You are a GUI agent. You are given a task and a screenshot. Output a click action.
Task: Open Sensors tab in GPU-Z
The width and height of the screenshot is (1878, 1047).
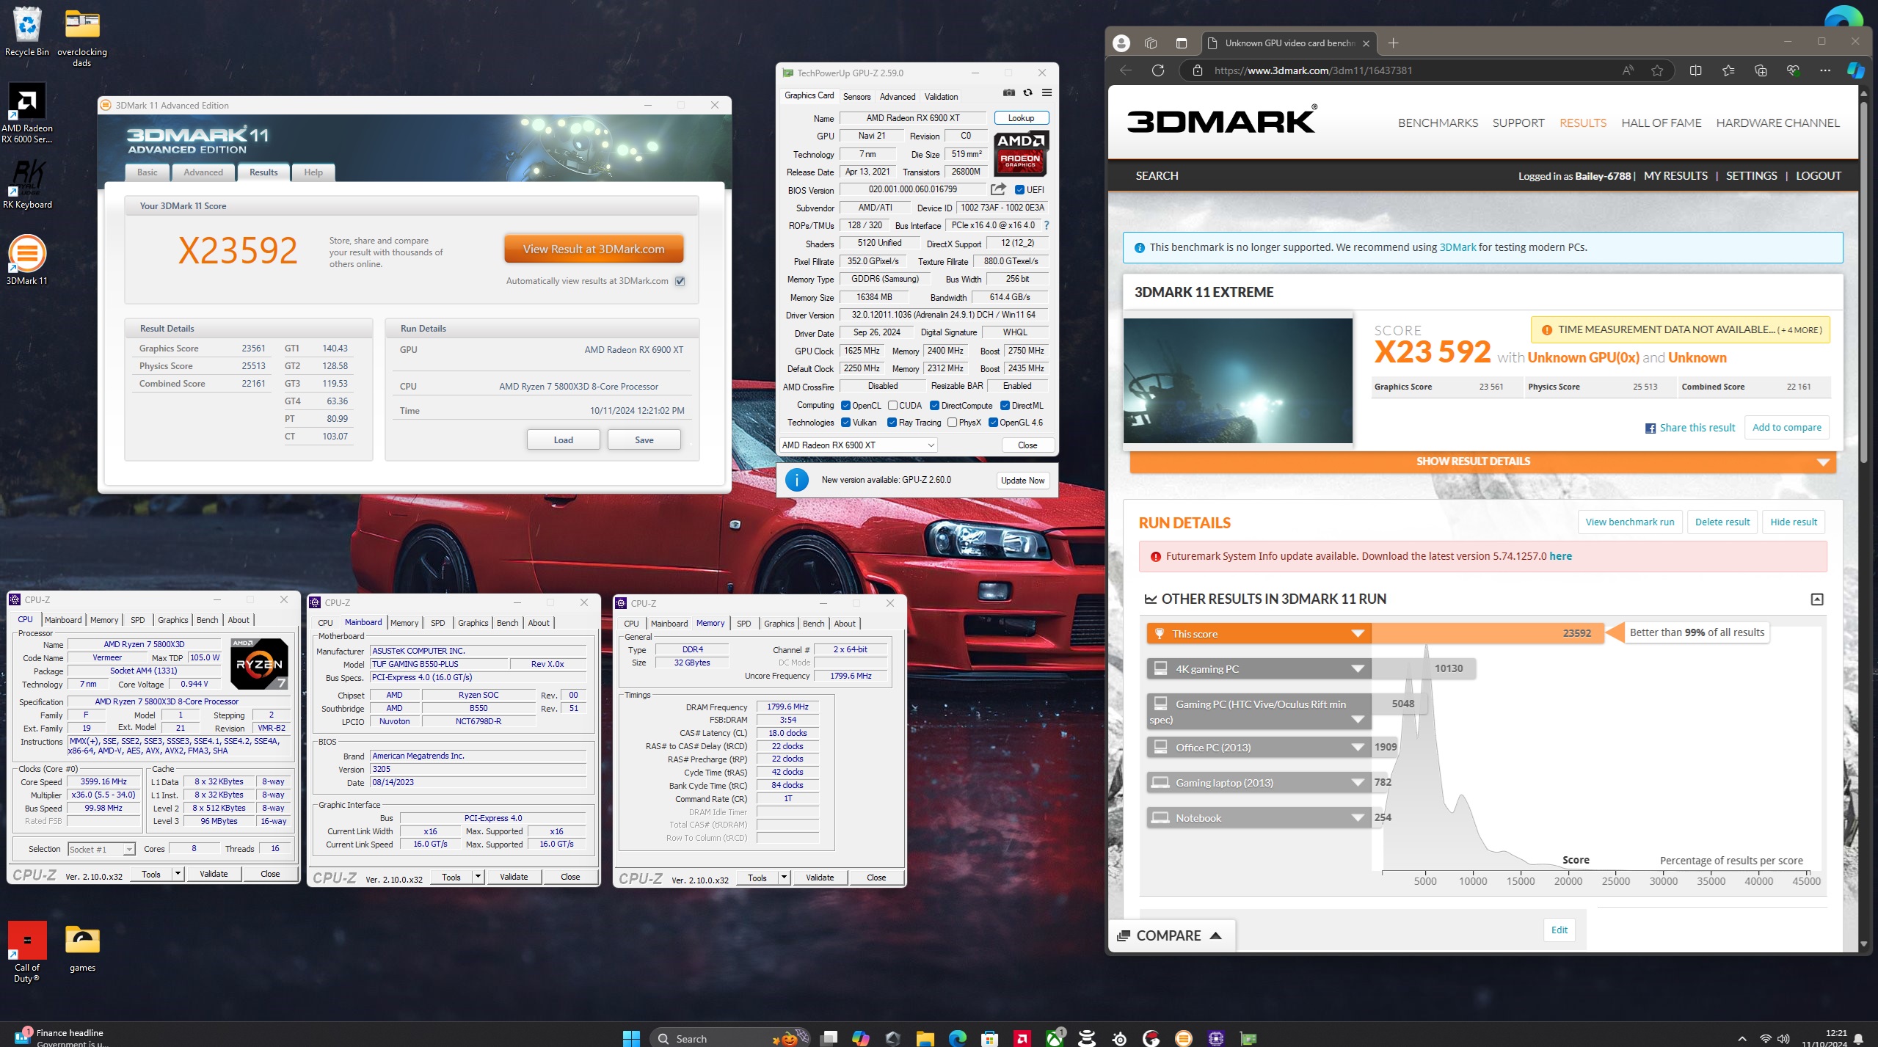[856, 97]
